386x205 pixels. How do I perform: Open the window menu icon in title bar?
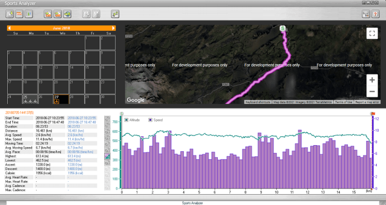click(x=364, y=3)
